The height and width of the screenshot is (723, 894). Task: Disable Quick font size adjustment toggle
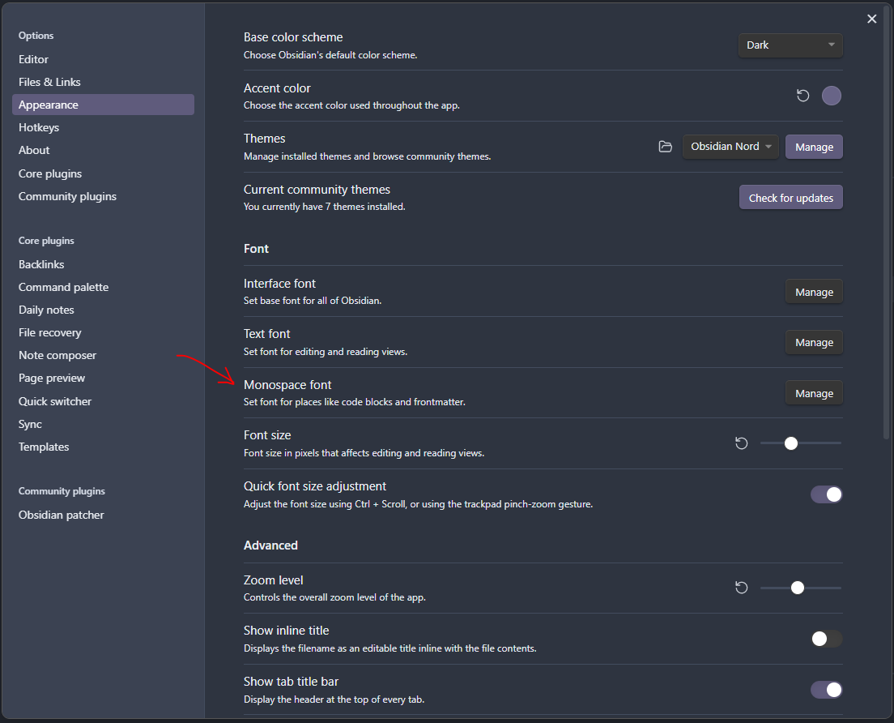click(826, 494)
